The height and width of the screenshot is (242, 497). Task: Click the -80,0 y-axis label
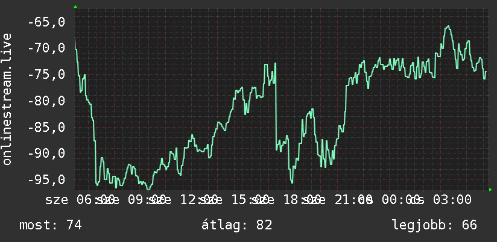pyautogui.click(x=46, y=101)
